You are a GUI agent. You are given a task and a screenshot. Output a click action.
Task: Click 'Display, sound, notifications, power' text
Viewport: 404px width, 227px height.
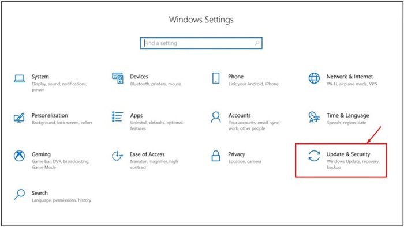point(59,86)
